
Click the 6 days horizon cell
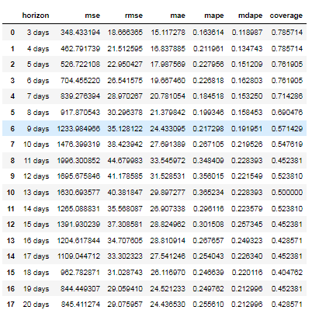point(38,81)
